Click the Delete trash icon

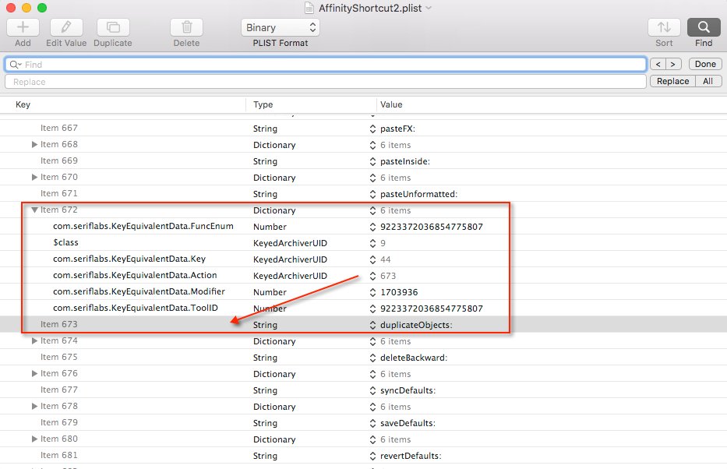click(185, 27)
